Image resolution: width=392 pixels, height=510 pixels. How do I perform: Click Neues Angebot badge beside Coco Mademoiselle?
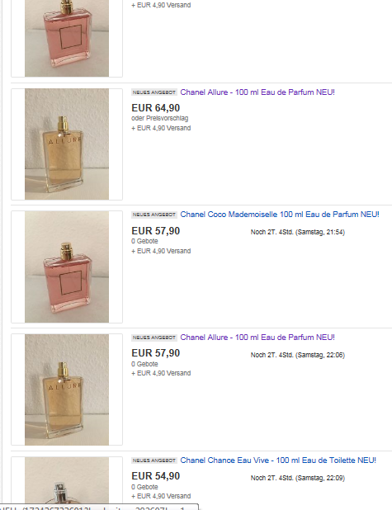tap(154, 215)
